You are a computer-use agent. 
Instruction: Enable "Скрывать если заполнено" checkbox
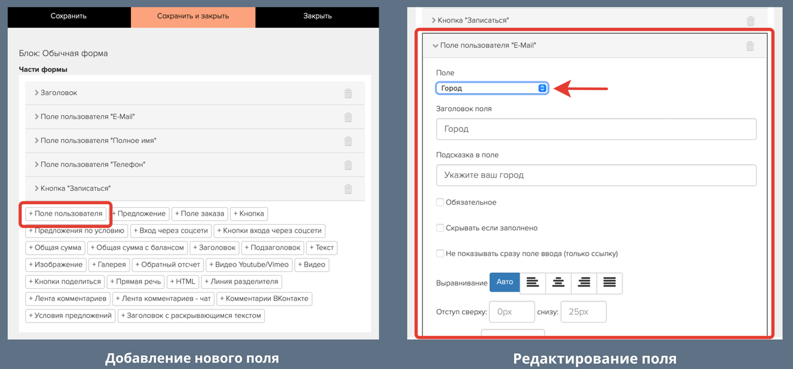[440, 228]
